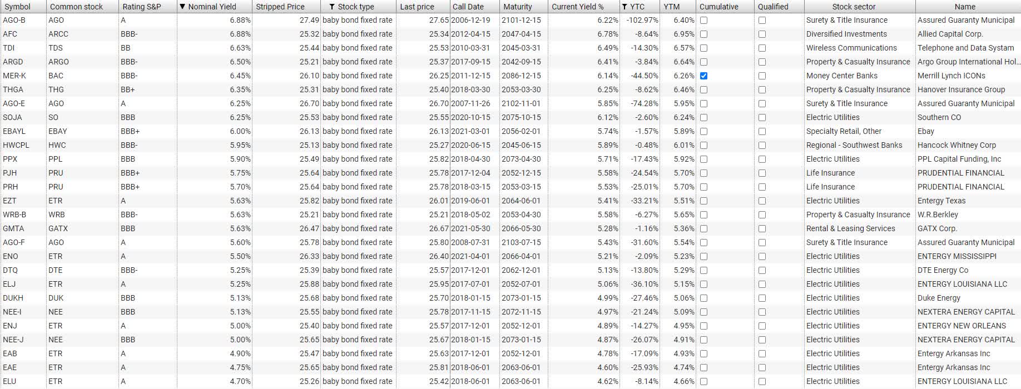Image resolution: width=1021 pixels, height=389 pixels.
Task: Click the Southern CO name cell
Action: [968, 117]
